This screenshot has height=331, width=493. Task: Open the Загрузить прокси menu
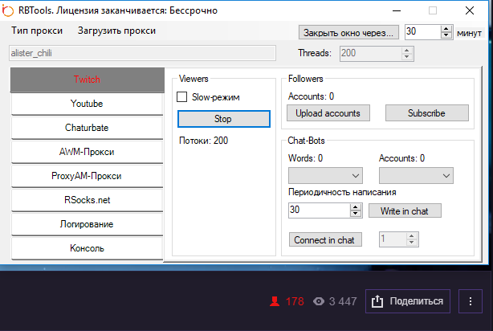tap(116, 31)
